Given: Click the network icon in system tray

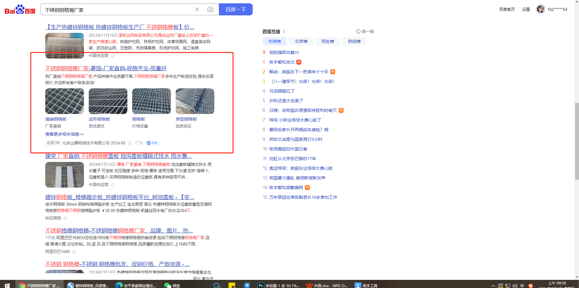Looking at the screenshot, I should coord(508,286).
